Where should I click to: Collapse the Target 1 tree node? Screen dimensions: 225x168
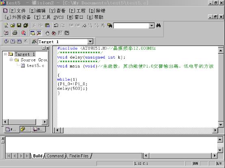click(5, 54)
